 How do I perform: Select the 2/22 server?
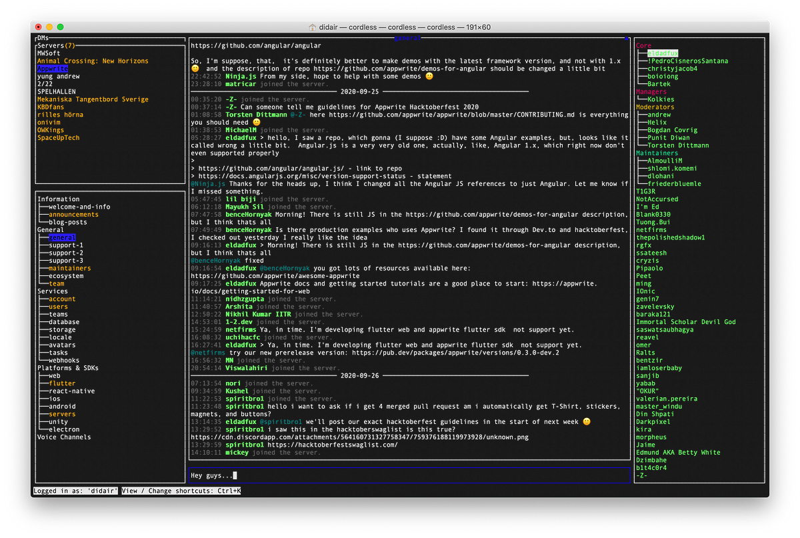click(x=45, y=84)
